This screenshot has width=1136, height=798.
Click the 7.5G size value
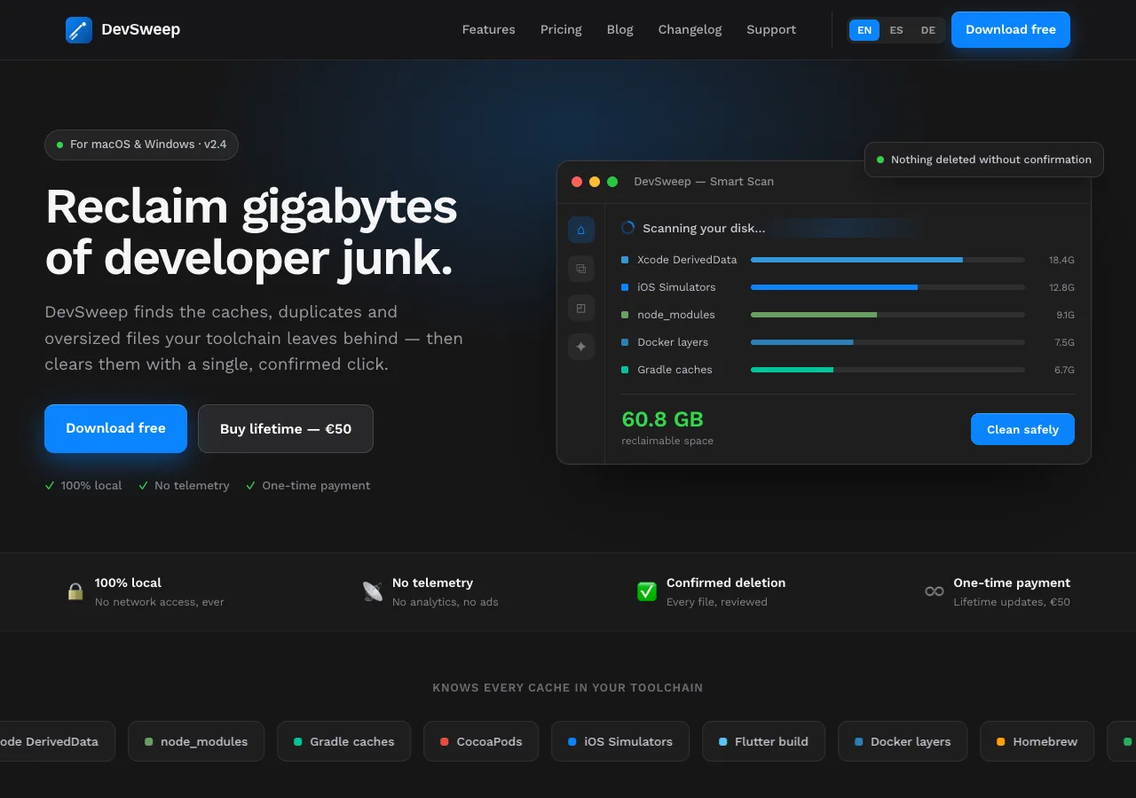point(1064,342)
